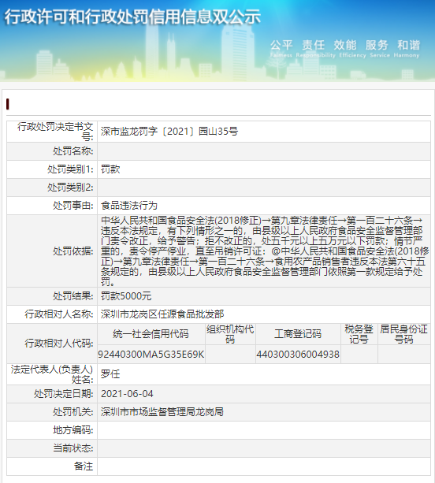Select the registration number 440300306004938

[298, 355]
